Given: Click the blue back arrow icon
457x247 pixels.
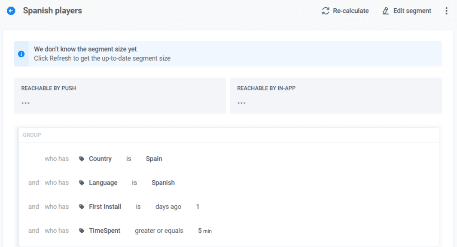Looking at the screenshot, I should [x=11, y=11].
